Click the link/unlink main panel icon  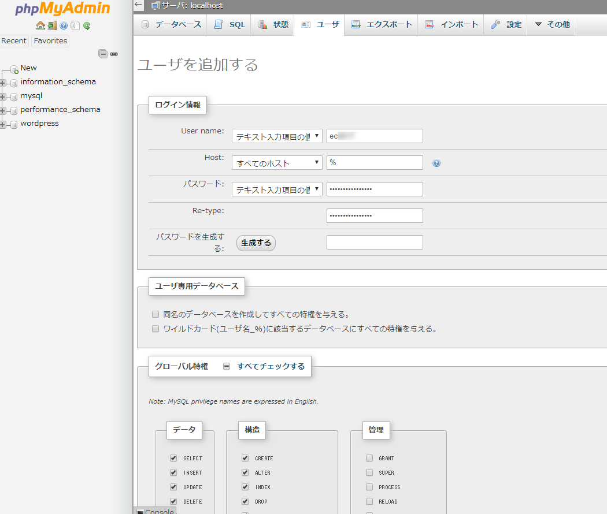pyautogui.click(x=114, y=54)
